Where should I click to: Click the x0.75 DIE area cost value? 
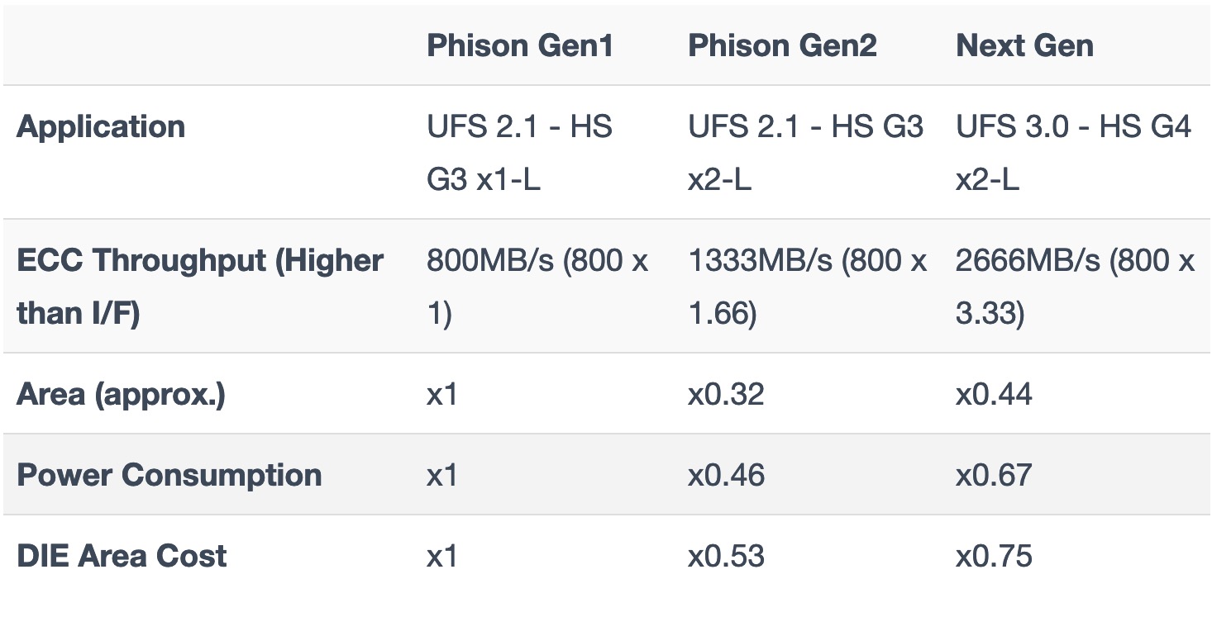994,556
